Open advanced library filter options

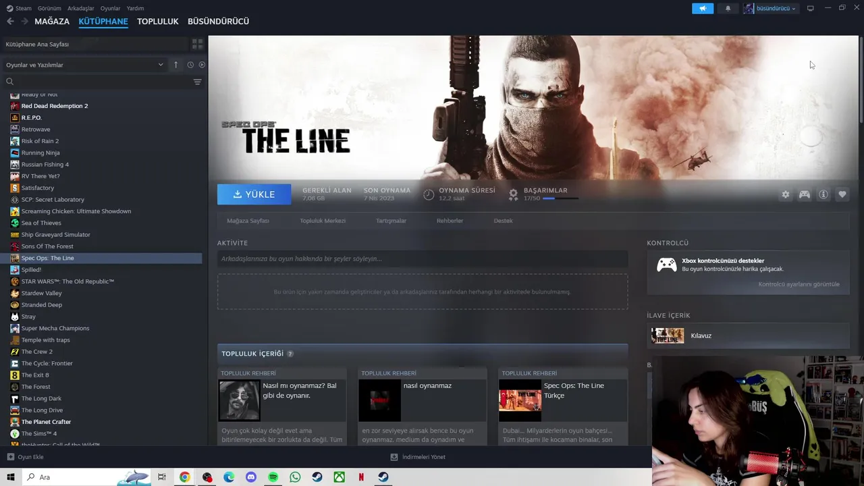pyautogui.click(x=197, y=82)
